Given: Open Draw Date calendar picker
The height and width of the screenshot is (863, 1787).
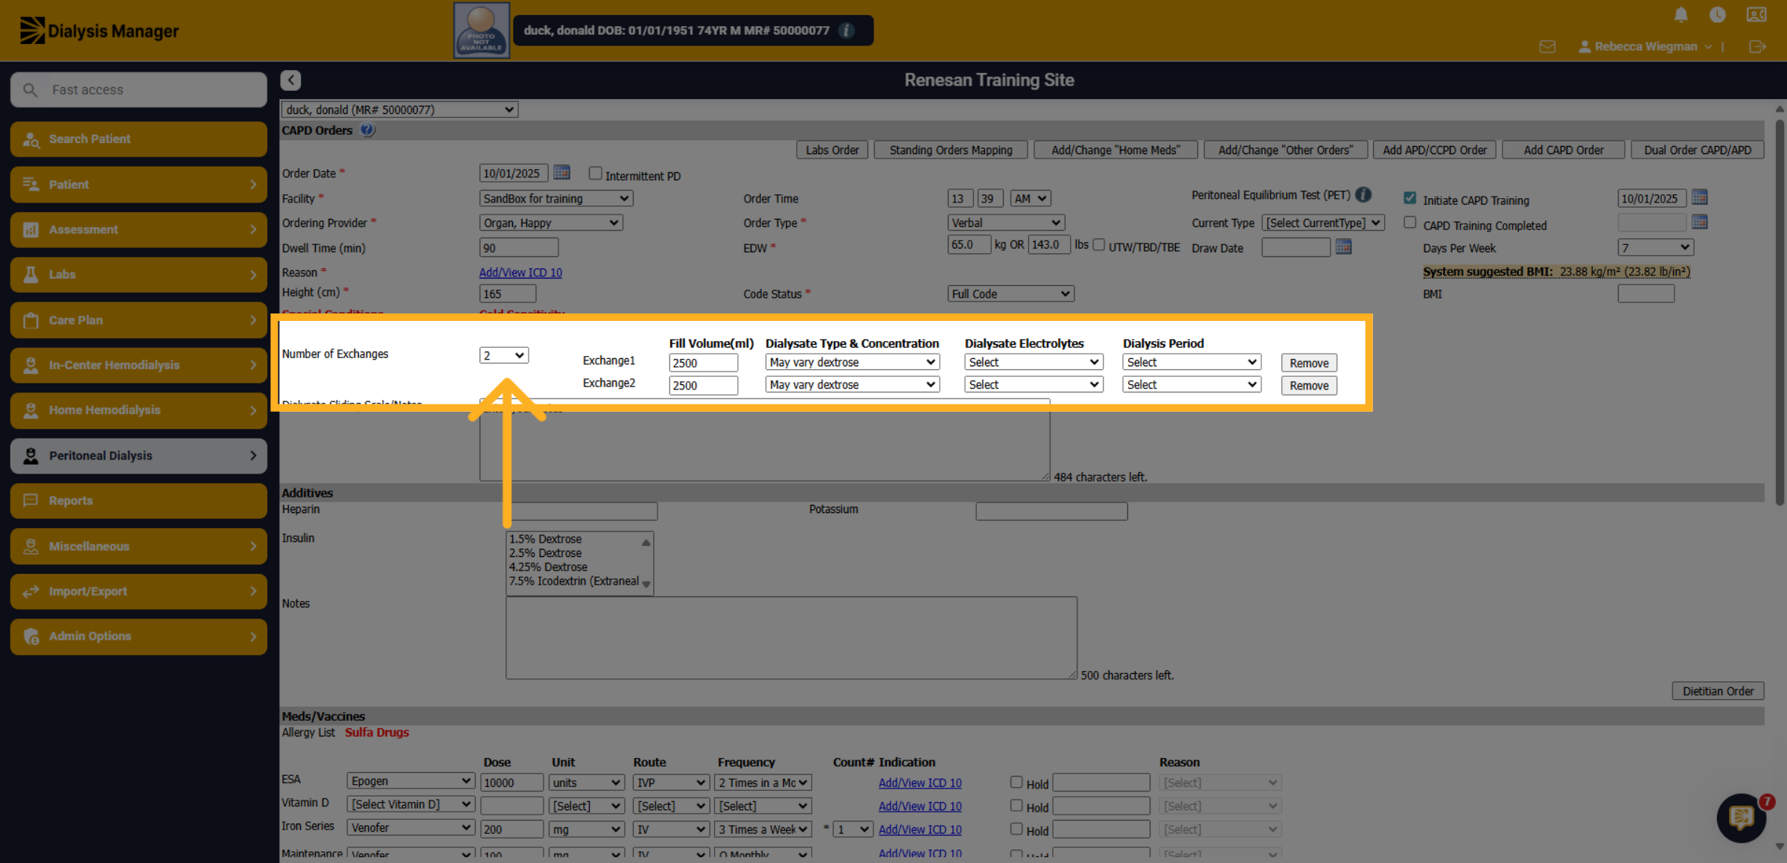Looking at the screenshot, I should pos(1343,246).
